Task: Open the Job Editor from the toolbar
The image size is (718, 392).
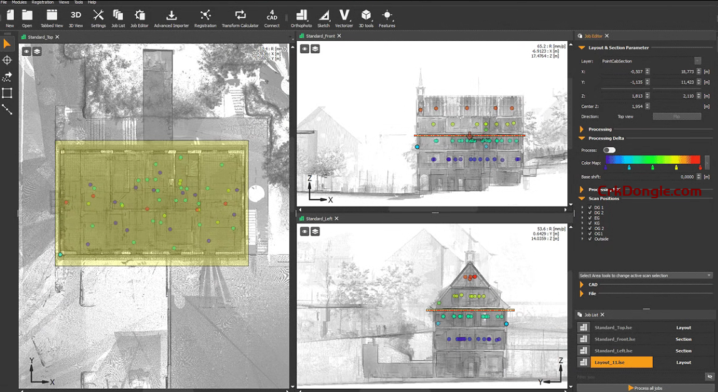Action: pos(139,17)
